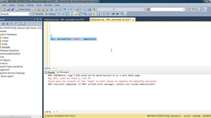Click the Copy icon
Screen dimensions: 211x118
pos(56,10)
